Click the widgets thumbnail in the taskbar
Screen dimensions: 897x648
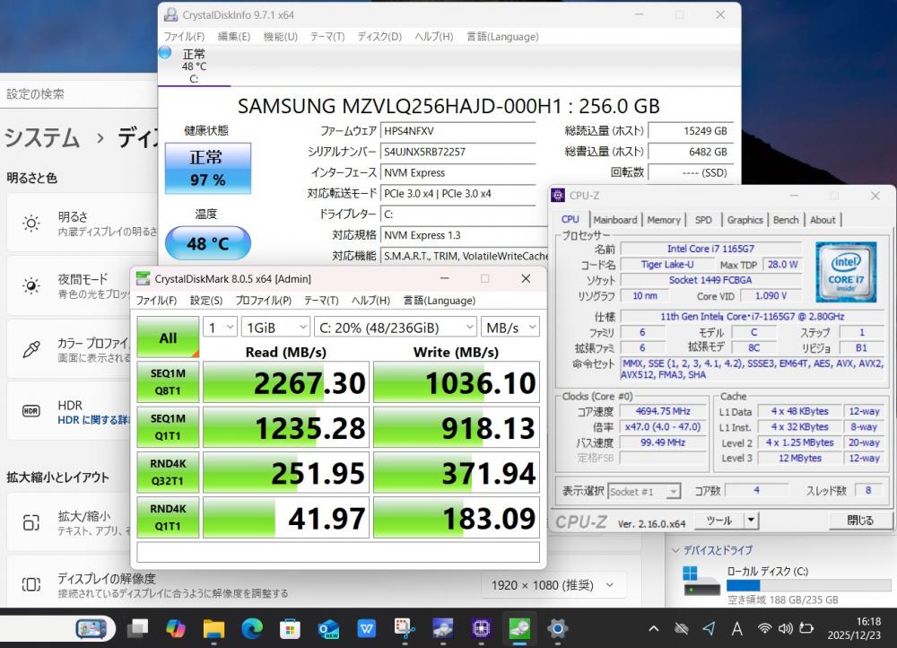click(x=91, y=628)
